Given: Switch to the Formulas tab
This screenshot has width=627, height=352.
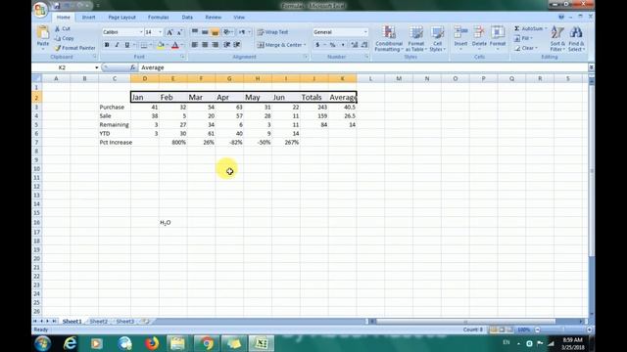Looking at the screenshot, I should pyautogui.click(x=159, y=18).
